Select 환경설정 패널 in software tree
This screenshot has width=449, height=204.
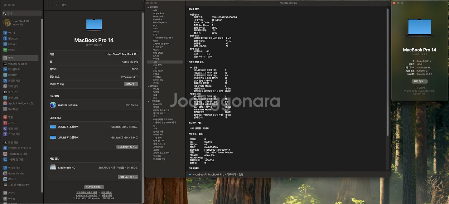[x=159, y=159]
